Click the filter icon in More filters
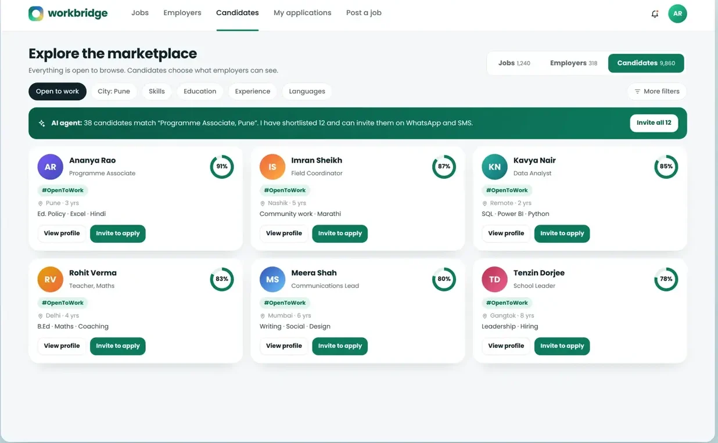The width and height of the screenshot is (718, 443). (637, 92)
